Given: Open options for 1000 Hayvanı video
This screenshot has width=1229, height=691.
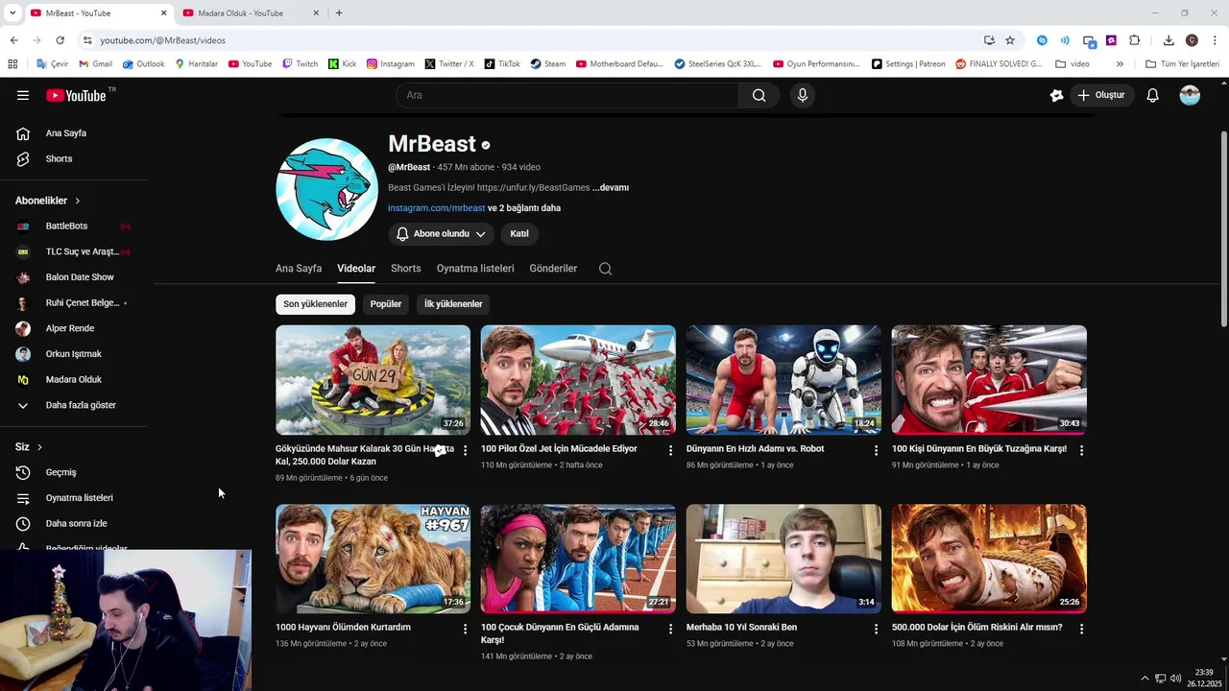Looking at the screenshot, I should point(466,629).
